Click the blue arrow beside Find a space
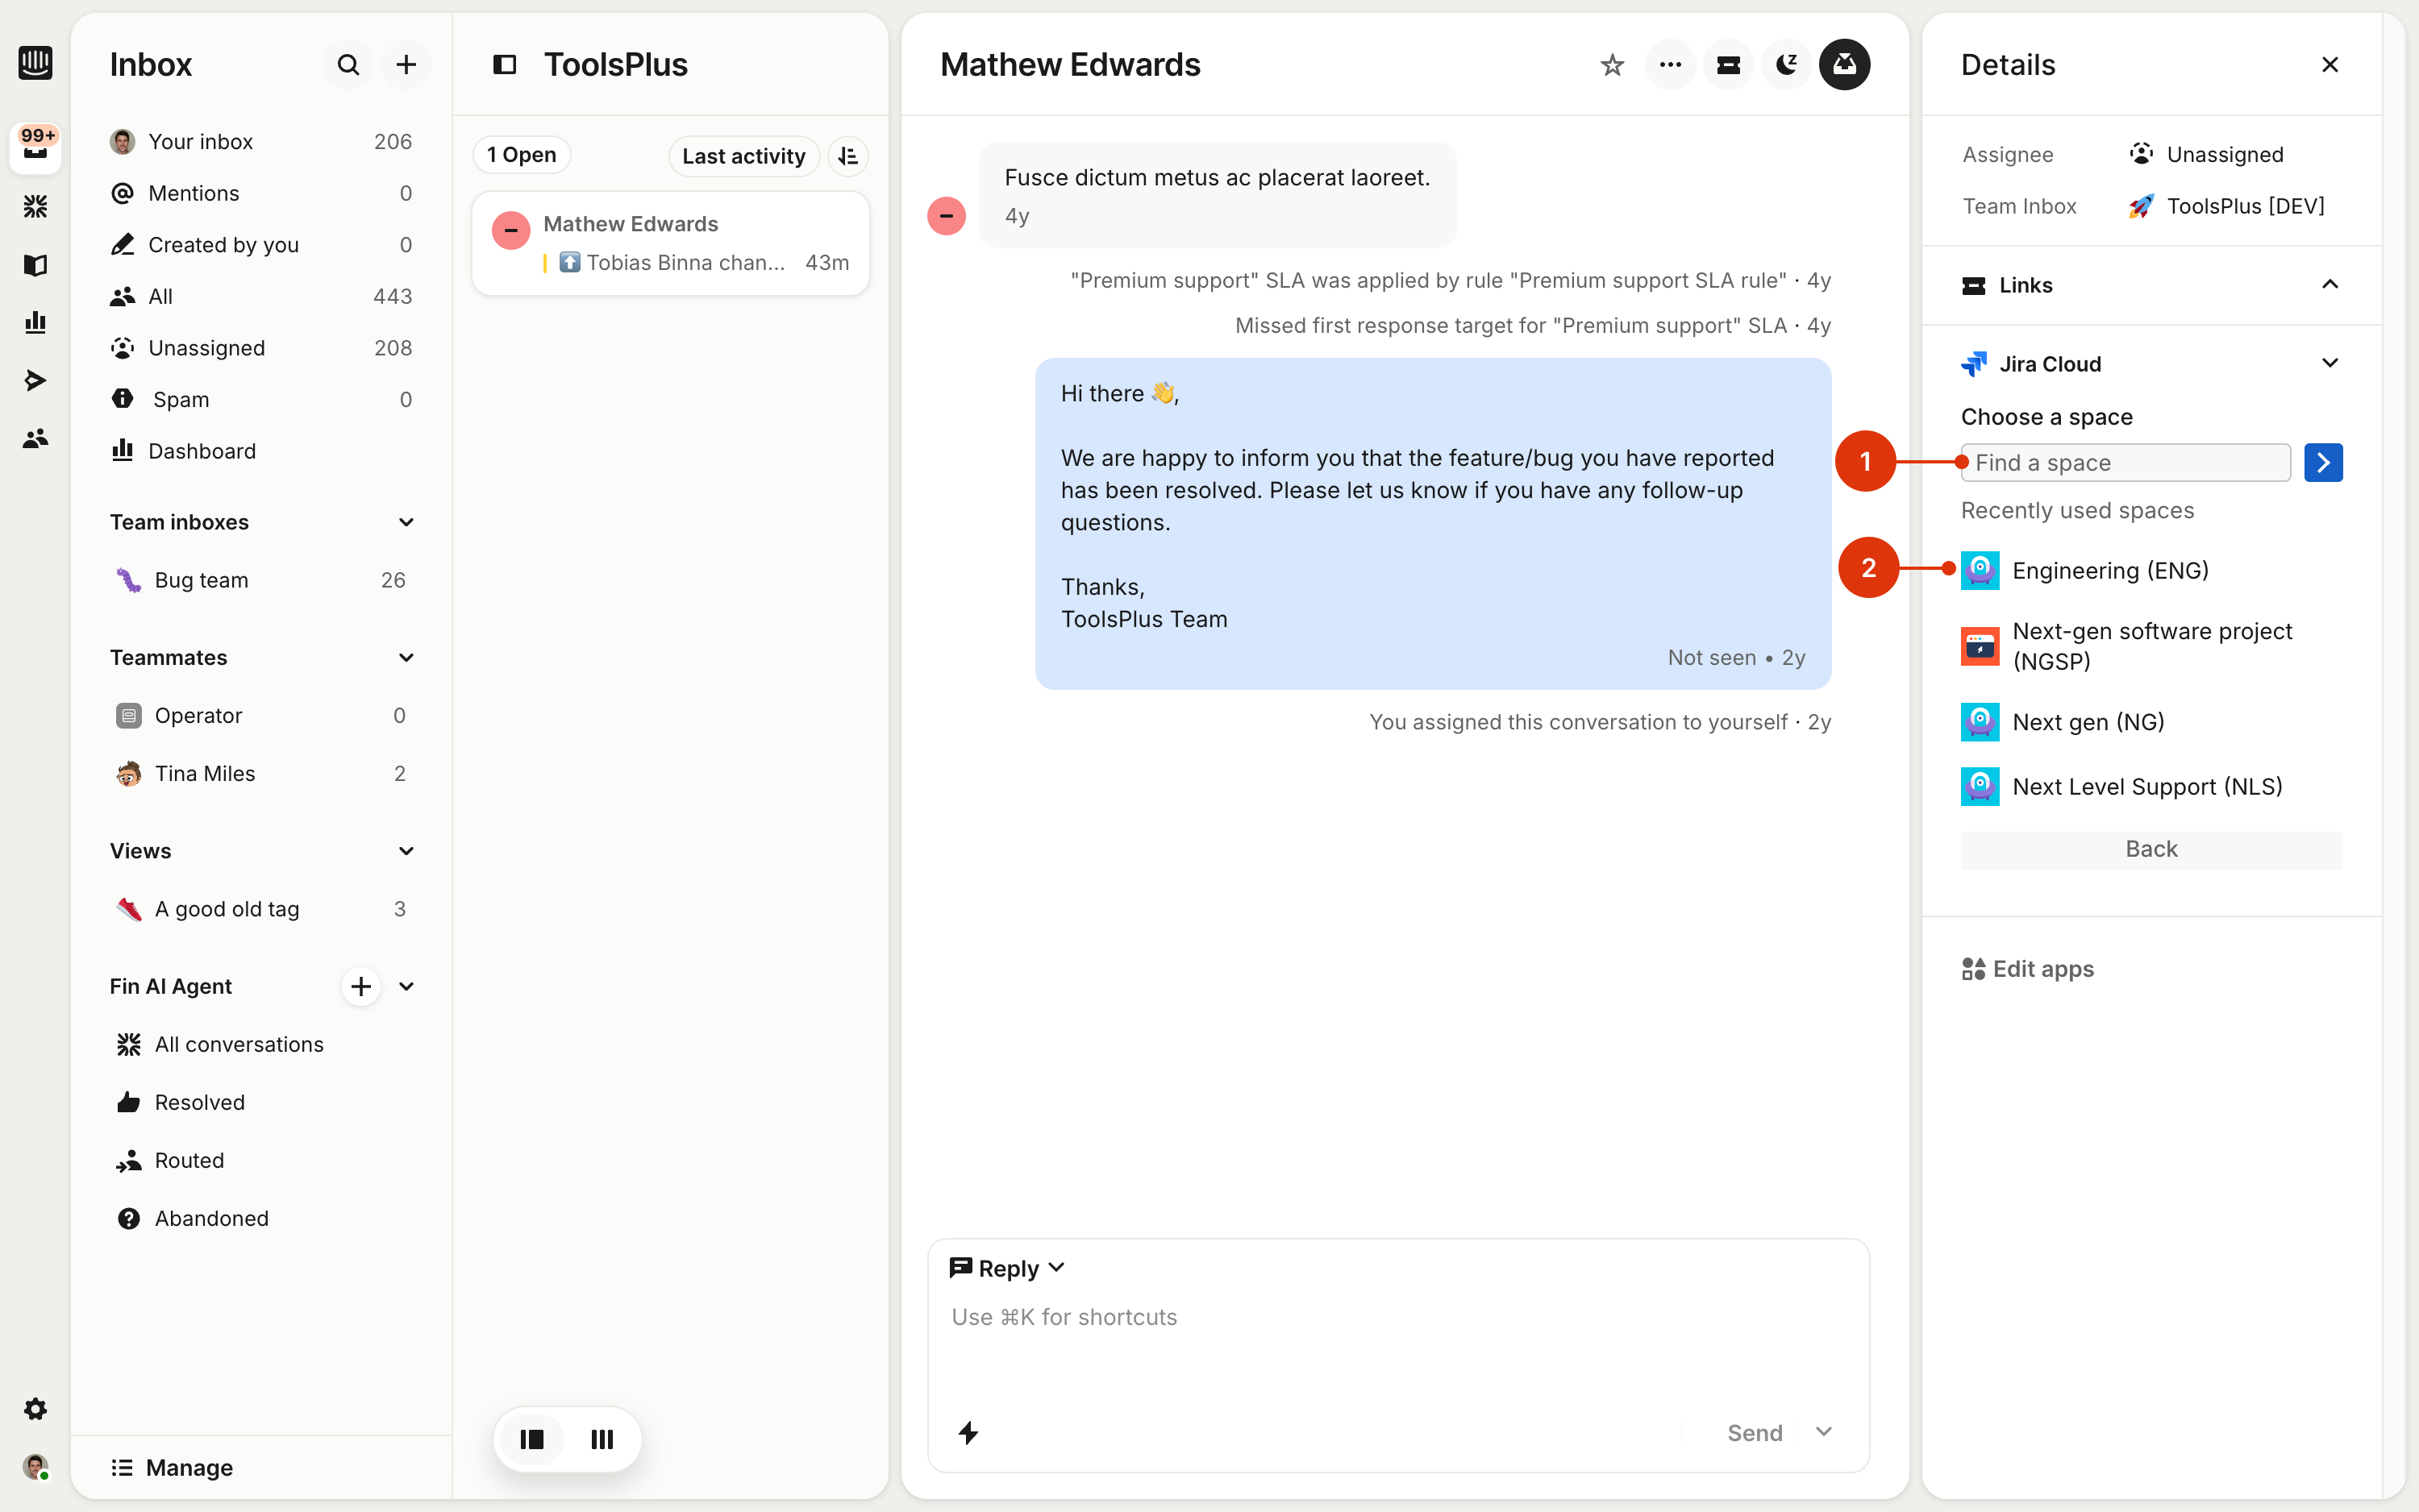This screenshot has width=2419, height=1512. [2322, 463]
